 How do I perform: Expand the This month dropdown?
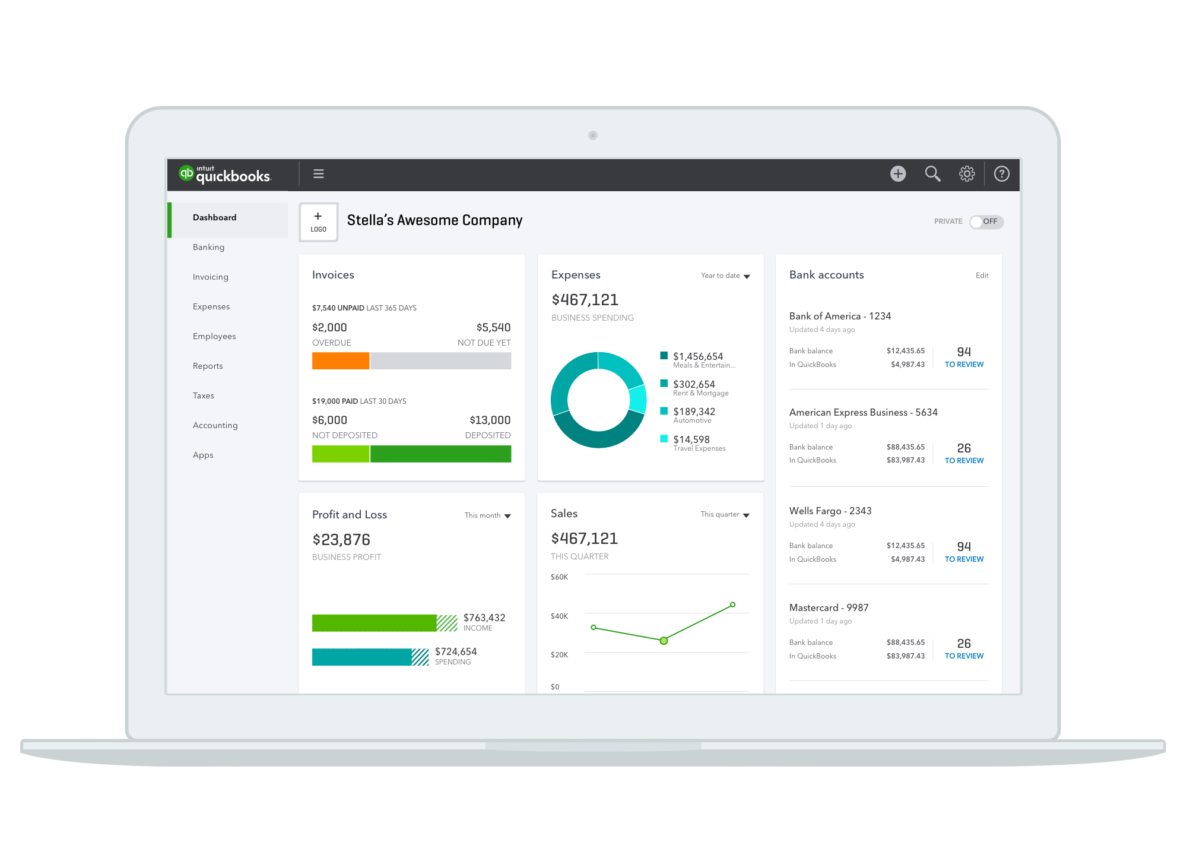point(488,515)
